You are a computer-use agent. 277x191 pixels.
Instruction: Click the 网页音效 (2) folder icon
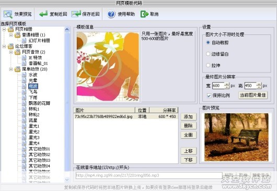17,52
